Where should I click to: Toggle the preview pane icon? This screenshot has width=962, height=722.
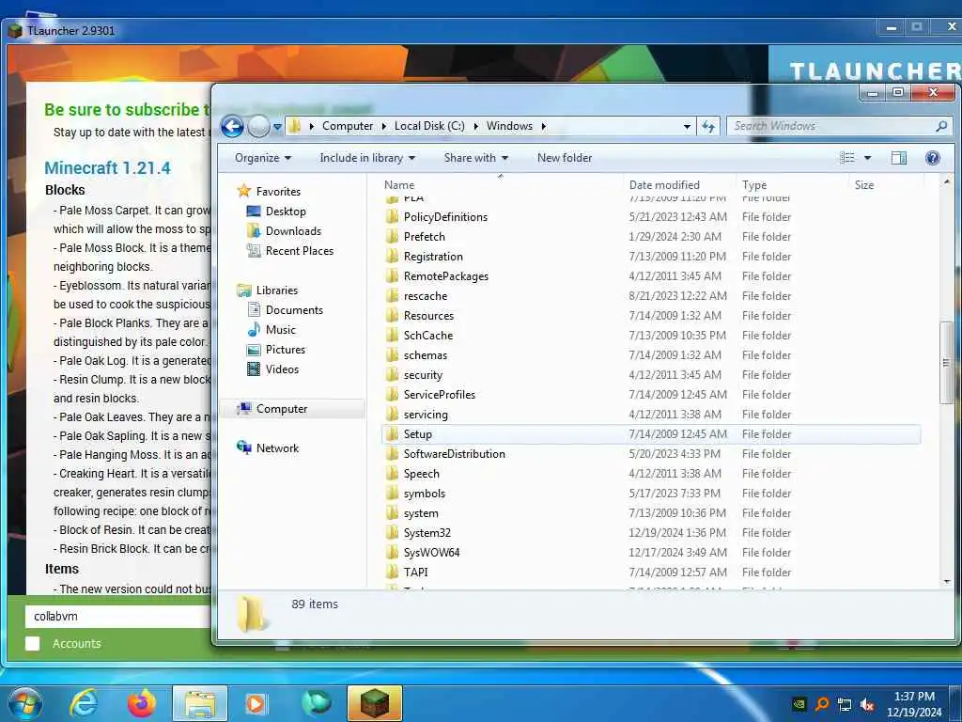[x=899, y=158]
